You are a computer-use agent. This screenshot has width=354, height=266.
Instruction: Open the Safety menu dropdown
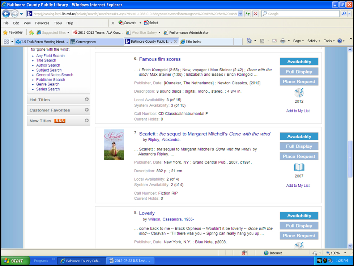[314, 41]
